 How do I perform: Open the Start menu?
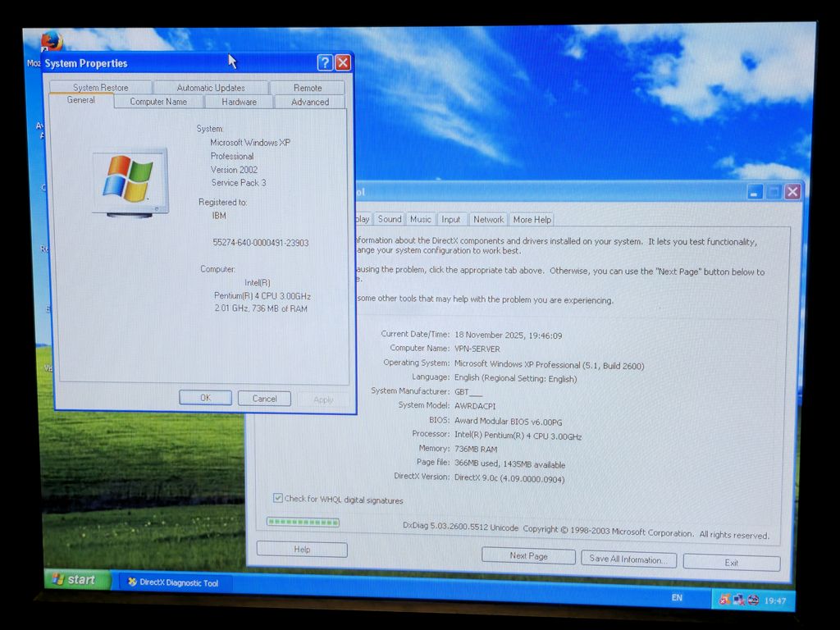coord(75,580)
